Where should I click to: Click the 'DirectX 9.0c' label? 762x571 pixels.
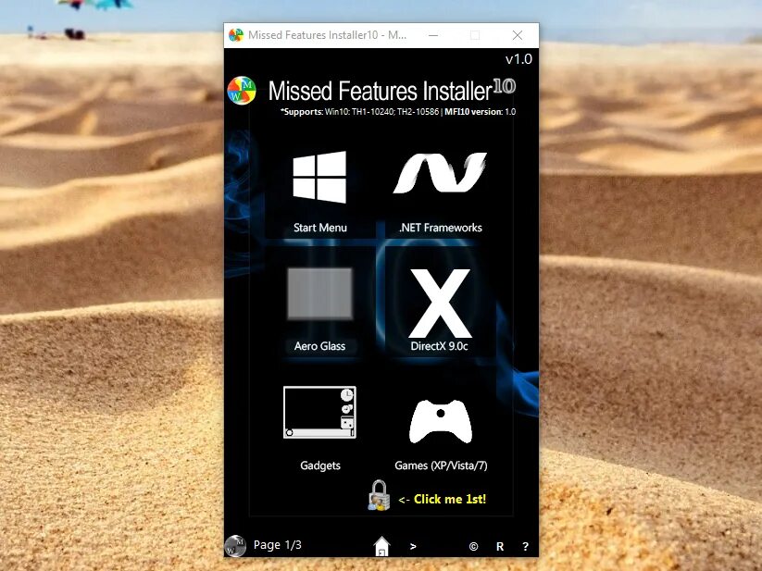439,346
